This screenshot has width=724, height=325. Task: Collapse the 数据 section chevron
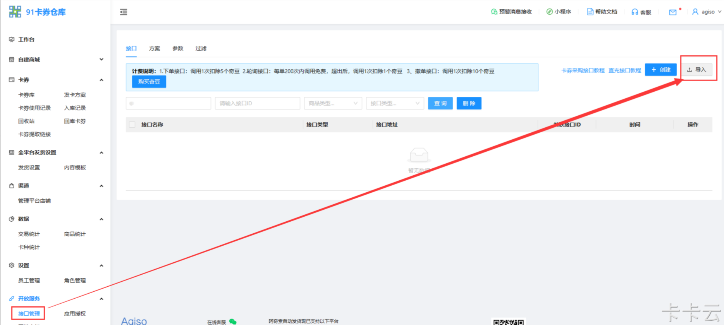point(101,219)
